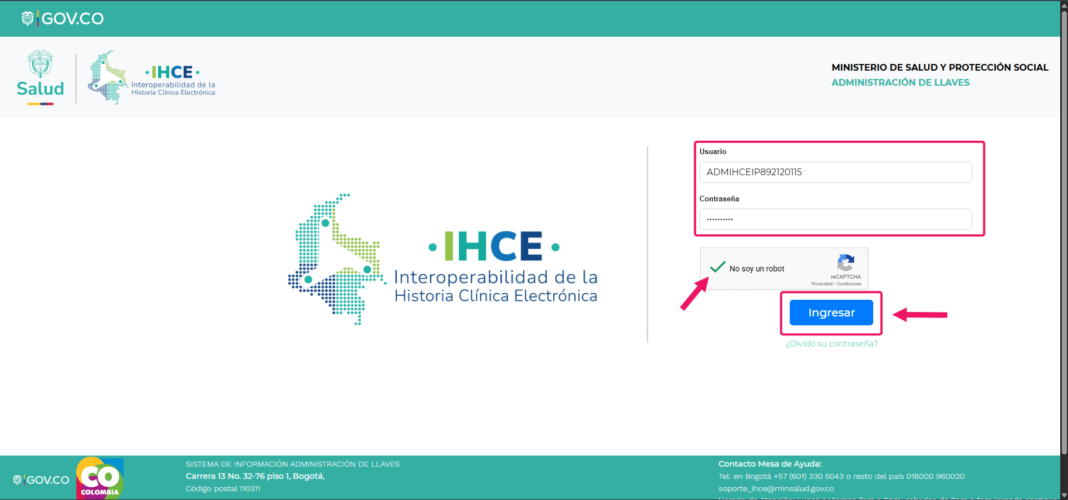Click the footer GOV.CO logo
Viewport: 1068px width, 500px height.
41,479
